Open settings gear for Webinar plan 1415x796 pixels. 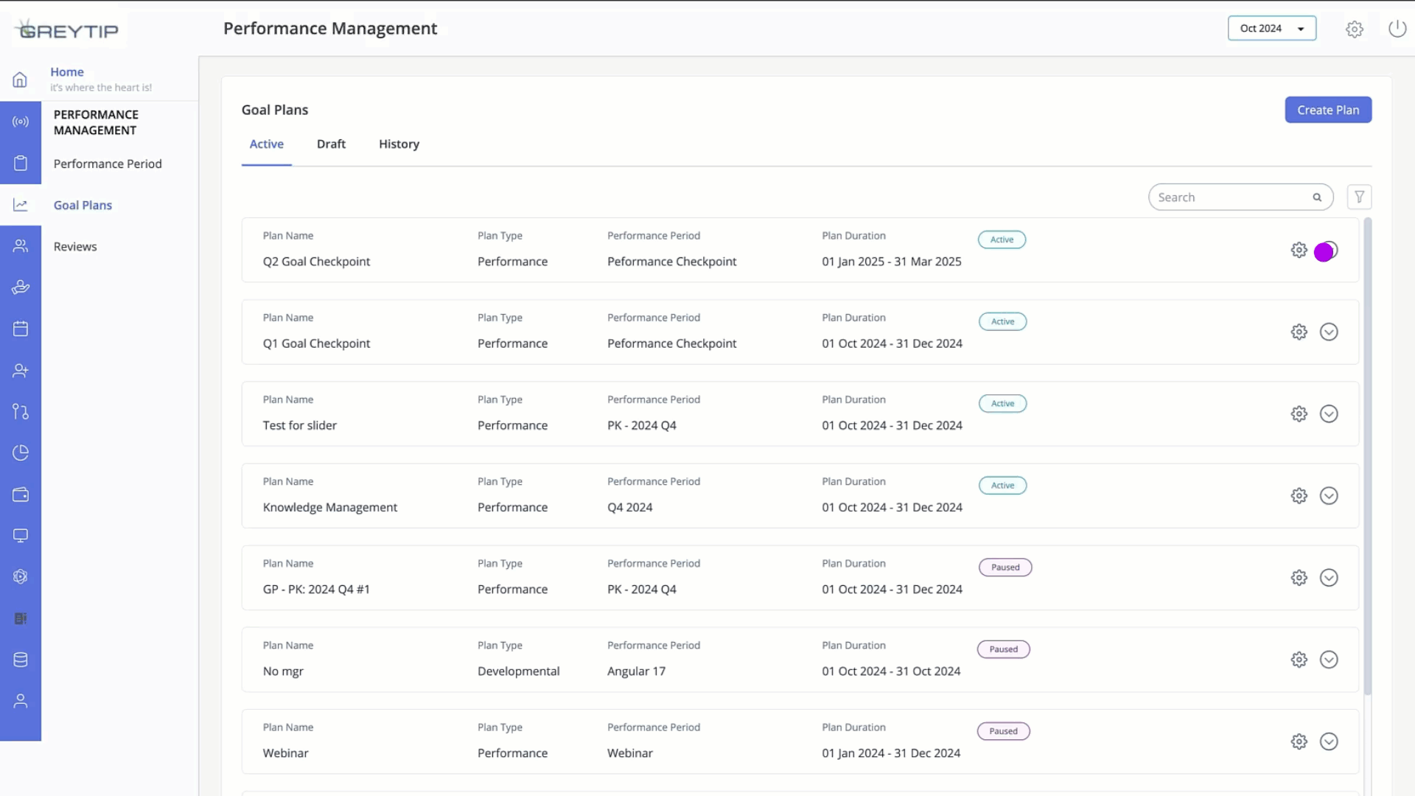[1299, 741]
